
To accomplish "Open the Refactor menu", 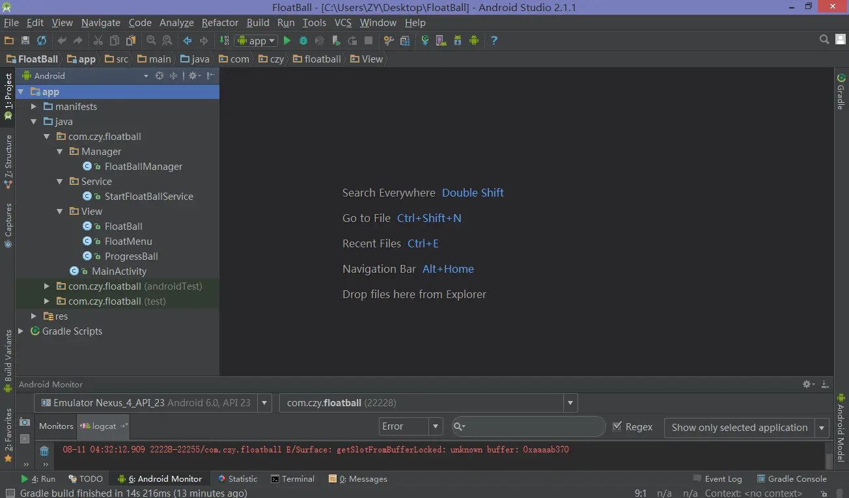I will [220, 22].
